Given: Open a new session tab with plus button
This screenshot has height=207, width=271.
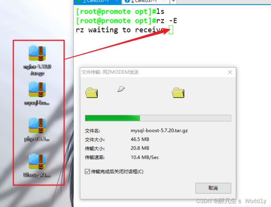Looking at the screenshot, I should tap(173, 1).
